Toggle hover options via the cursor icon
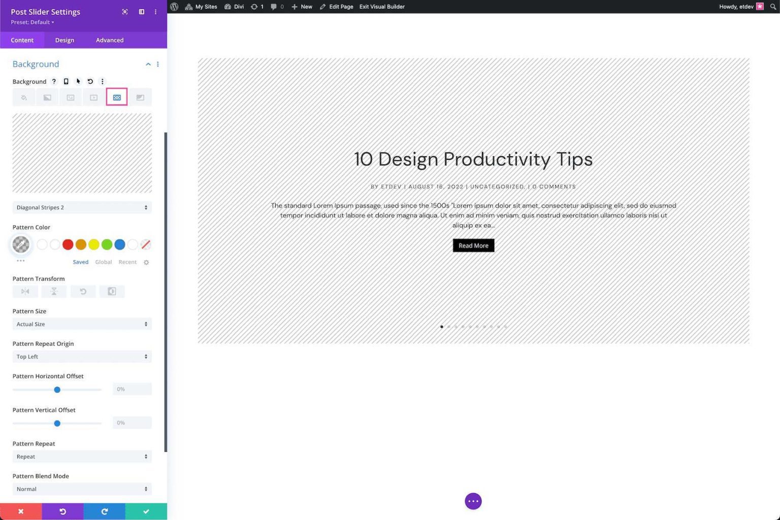The image size is (780, 520). [x=78, y=81]
